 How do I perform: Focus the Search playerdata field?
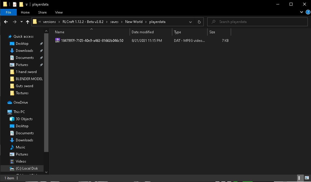(x=258, y=22)
